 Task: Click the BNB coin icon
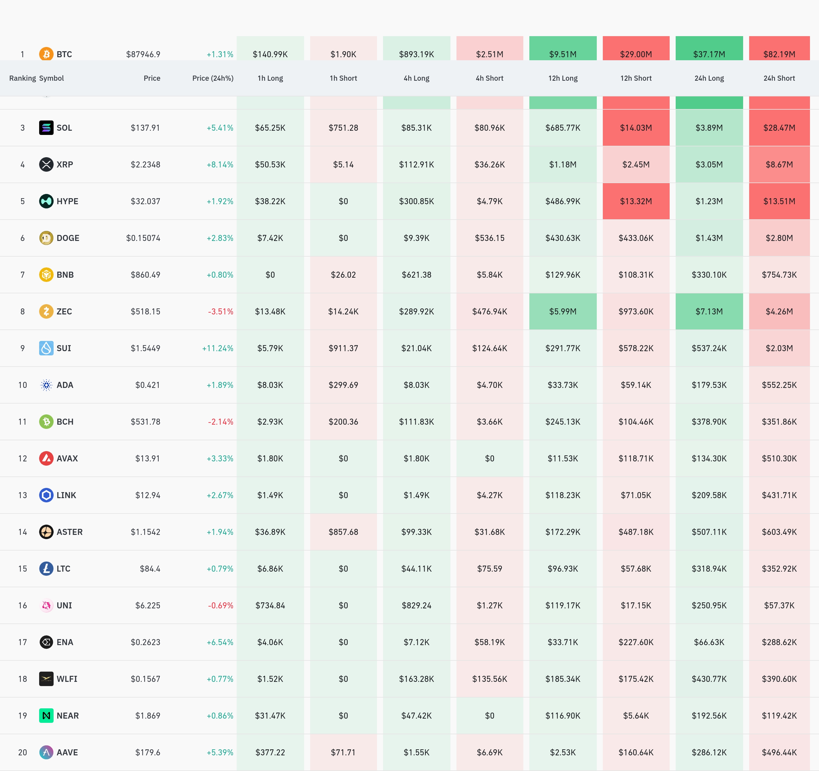tap(46, 274)
